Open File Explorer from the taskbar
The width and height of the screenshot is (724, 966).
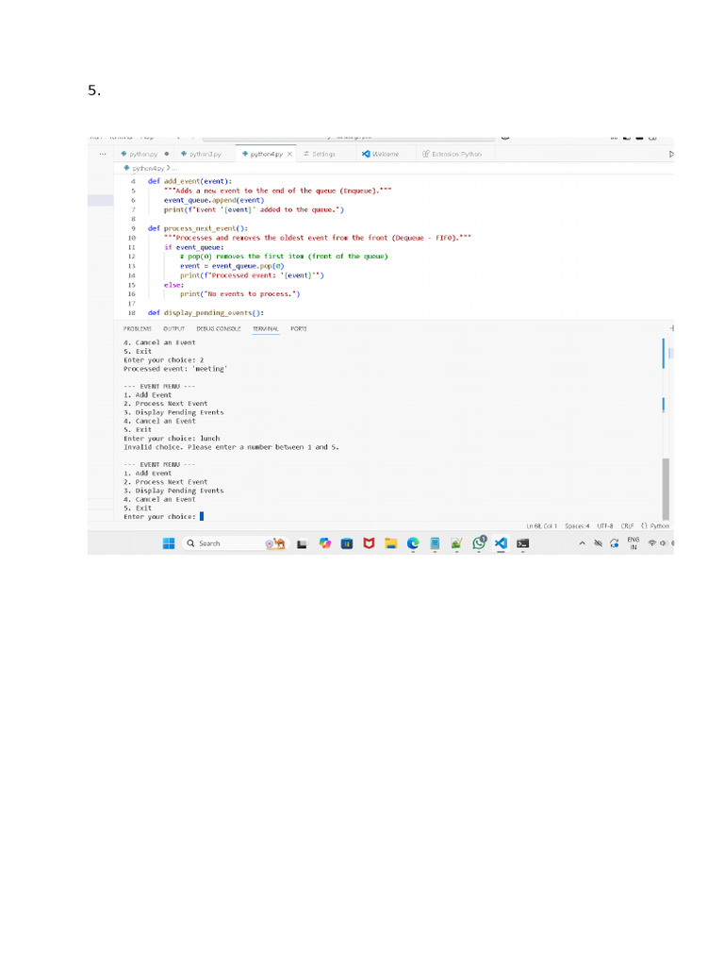pos(390,543)
